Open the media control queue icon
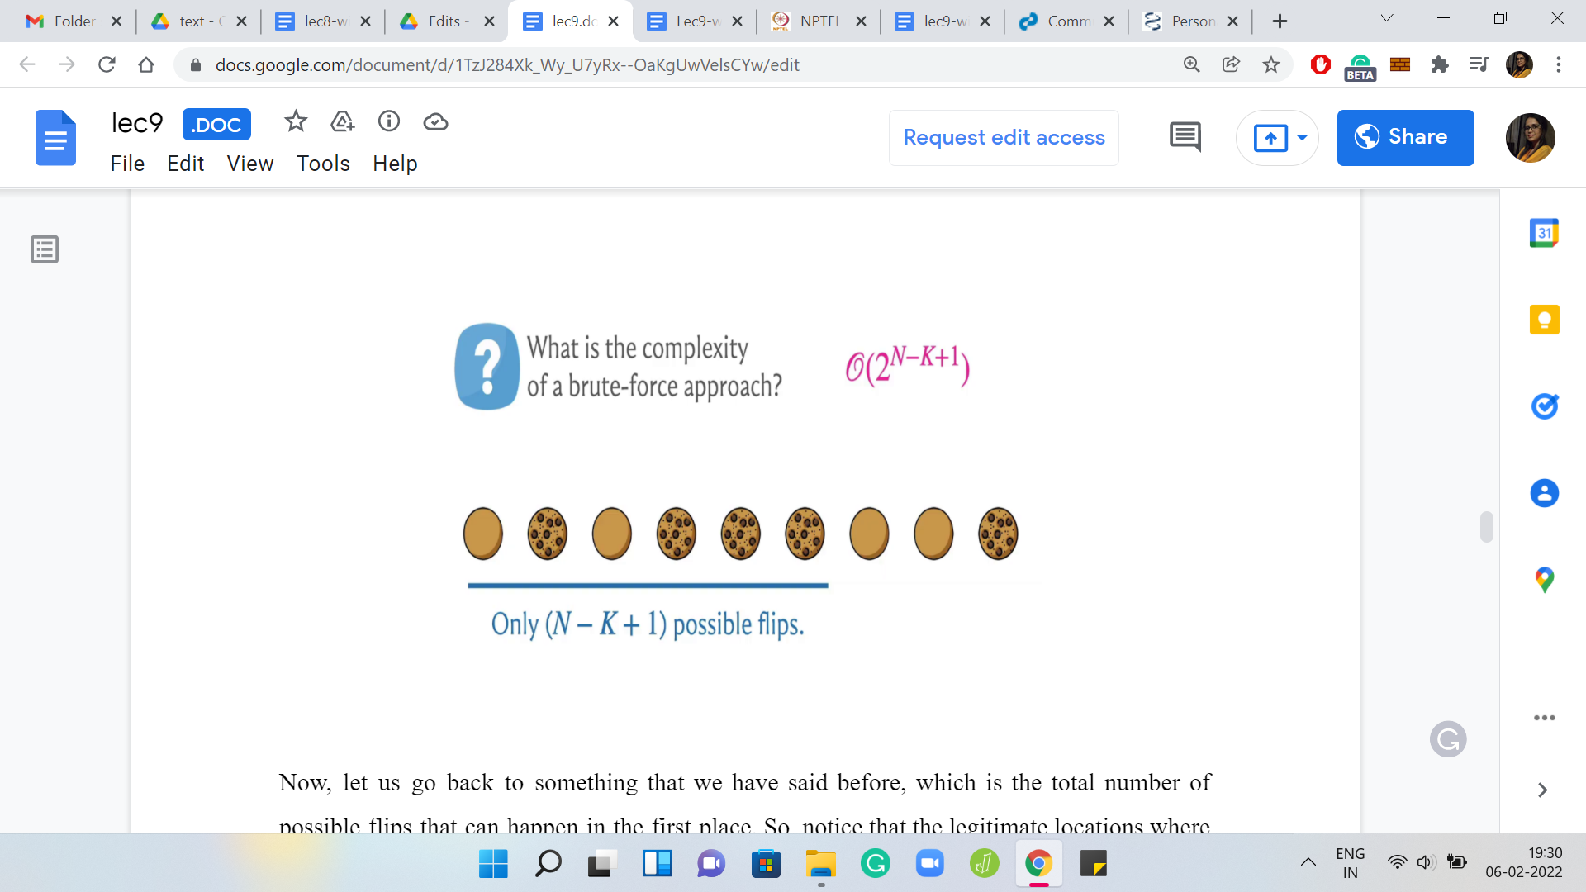Image resolution: width=1586 pixels, height=892 pixels. tap(1479, 64)
